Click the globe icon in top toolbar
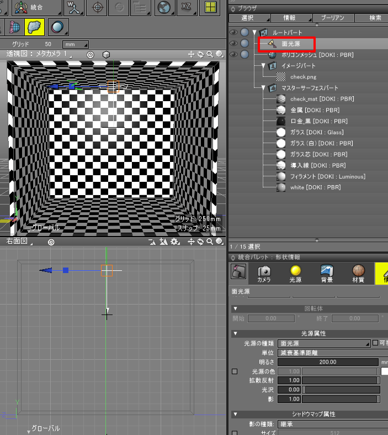This screenshot has height=435, width=388. [x=163, y=7]
